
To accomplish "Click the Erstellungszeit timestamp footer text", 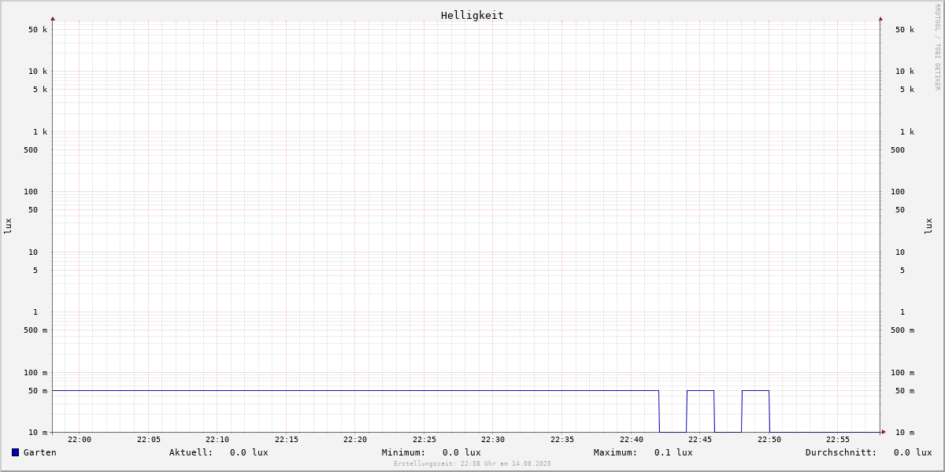I will [x=472, y=464].
